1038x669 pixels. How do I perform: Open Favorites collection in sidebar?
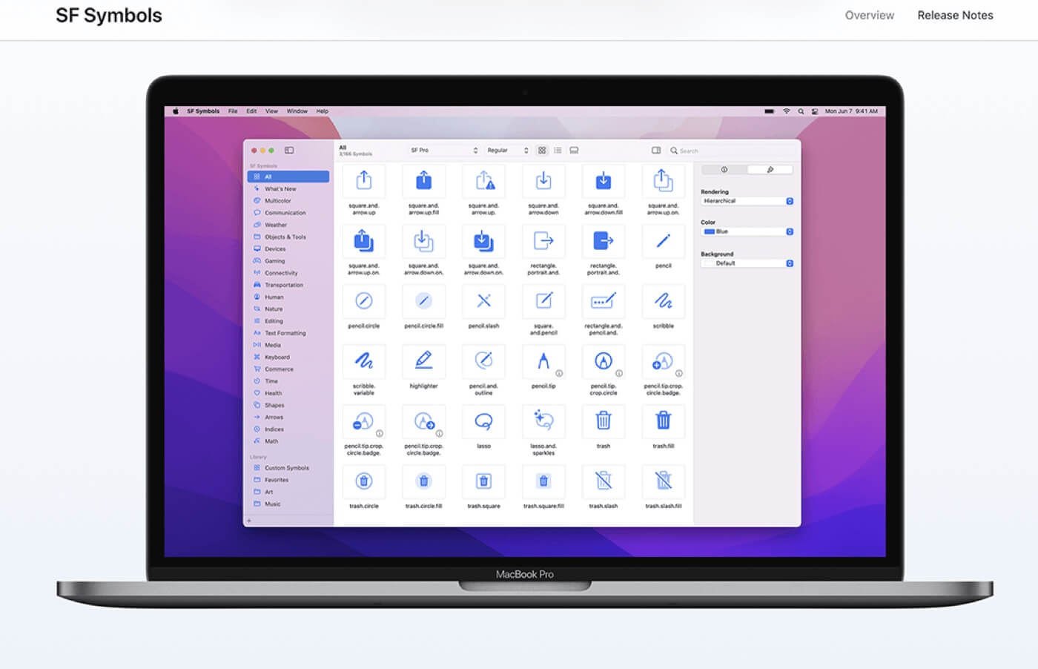click(x=288, y=480)
